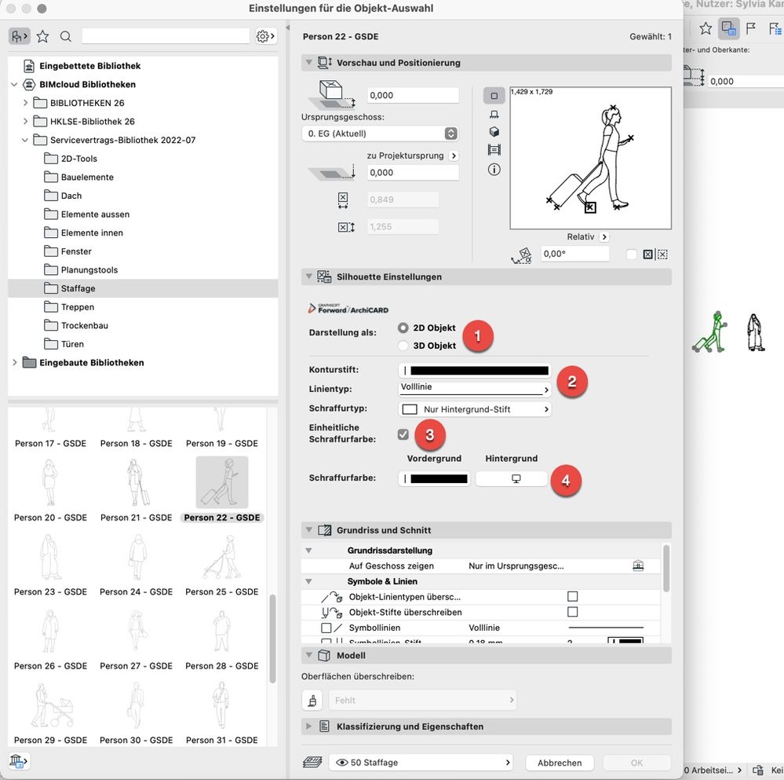Image resolution: width=784 pixels, height=780 pixels.
Task: Open Linientyp Volllinie dropdown
Action: [x=475, y=388]
